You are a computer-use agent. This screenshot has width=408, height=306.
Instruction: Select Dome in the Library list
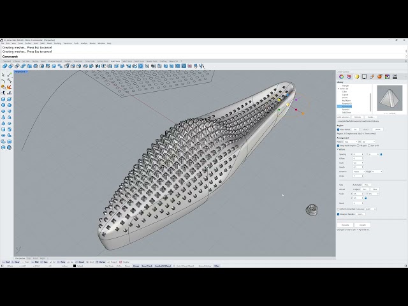[345, 98]
